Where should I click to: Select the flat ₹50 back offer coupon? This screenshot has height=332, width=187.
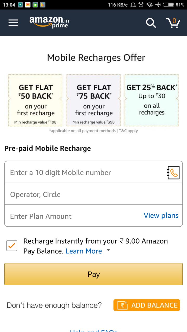pyautogui.click(x=35, y=100)
